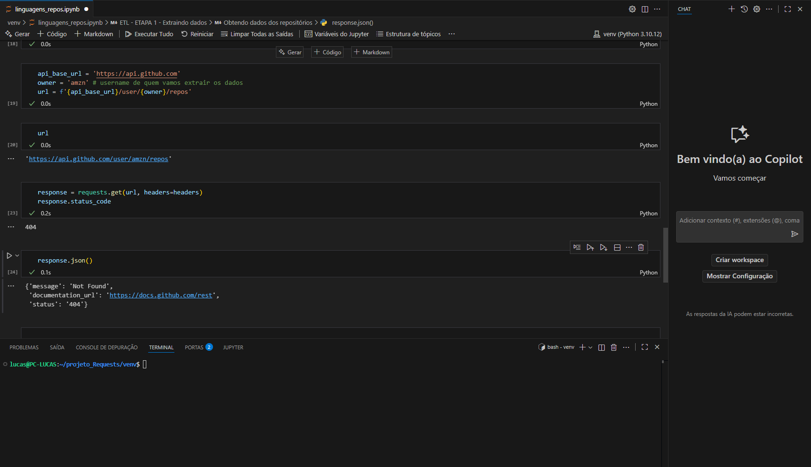Show chat history

(x=744, y=9)
